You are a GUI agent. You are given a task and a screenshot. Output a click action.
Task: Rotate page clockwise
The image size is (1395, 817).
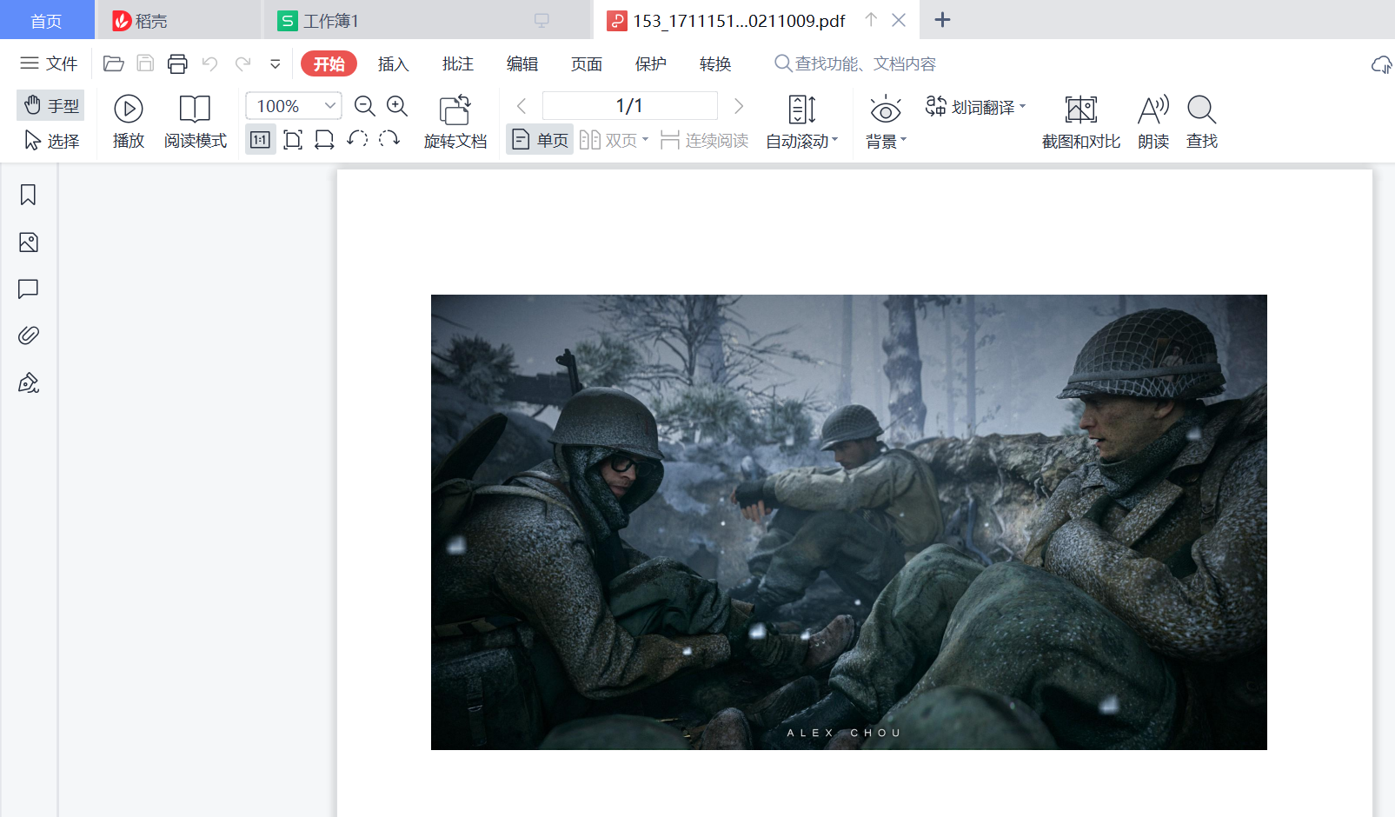coord(389,139)
